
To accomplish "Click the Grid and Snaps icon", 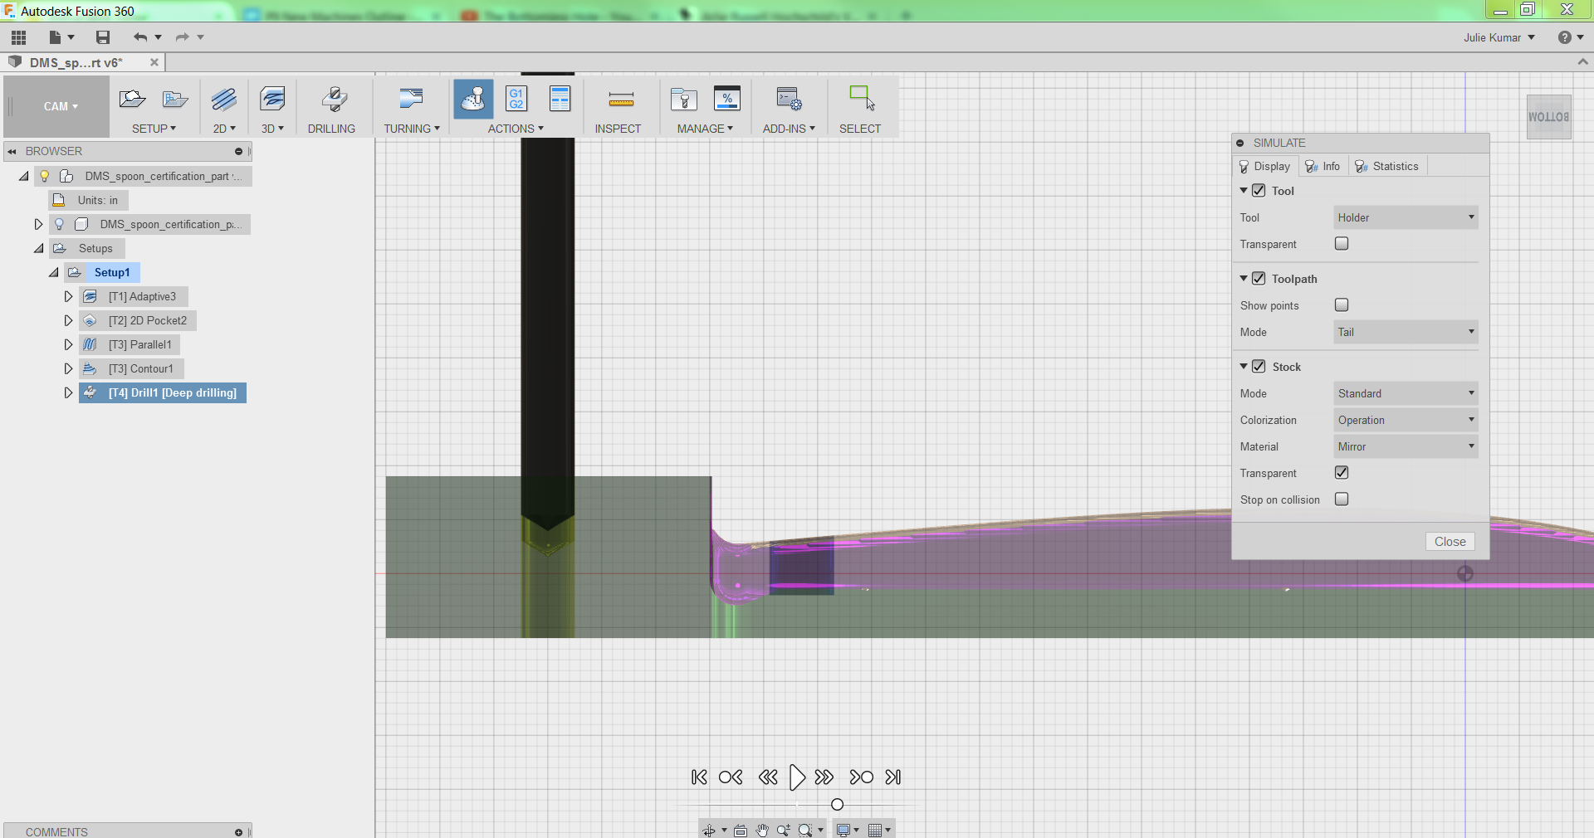I will click(x=874, y=831).
